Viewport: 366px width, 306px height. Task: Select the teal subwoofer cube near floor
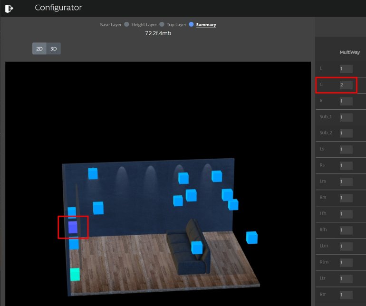[x=75, y=274]
